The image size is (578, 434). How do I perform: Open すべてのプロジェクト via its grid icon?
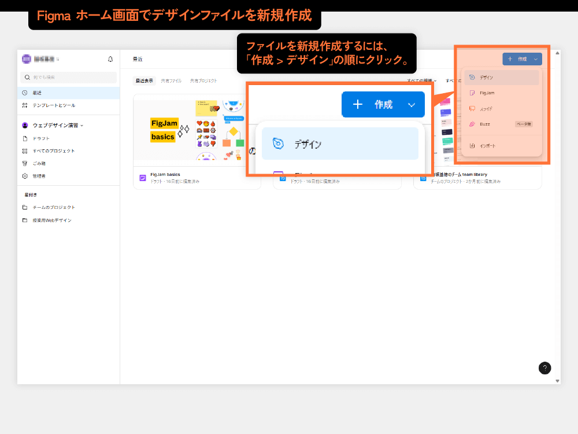(x=25, y=151)
